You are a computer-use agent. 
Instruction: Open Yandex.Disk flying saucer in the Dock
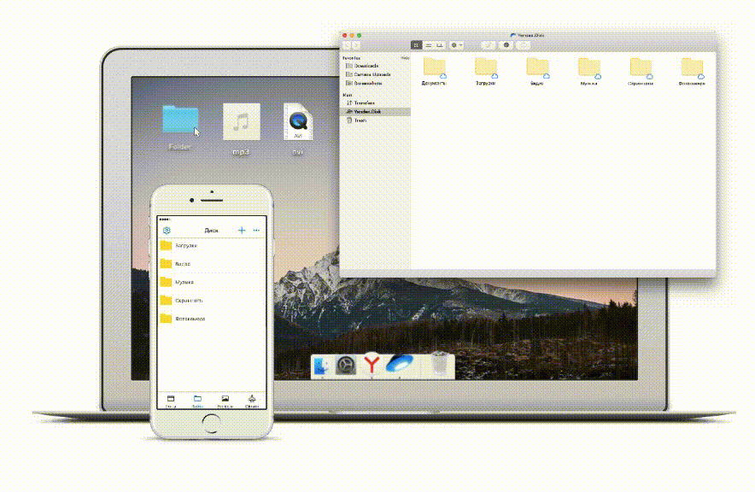(x=399, y=364)
